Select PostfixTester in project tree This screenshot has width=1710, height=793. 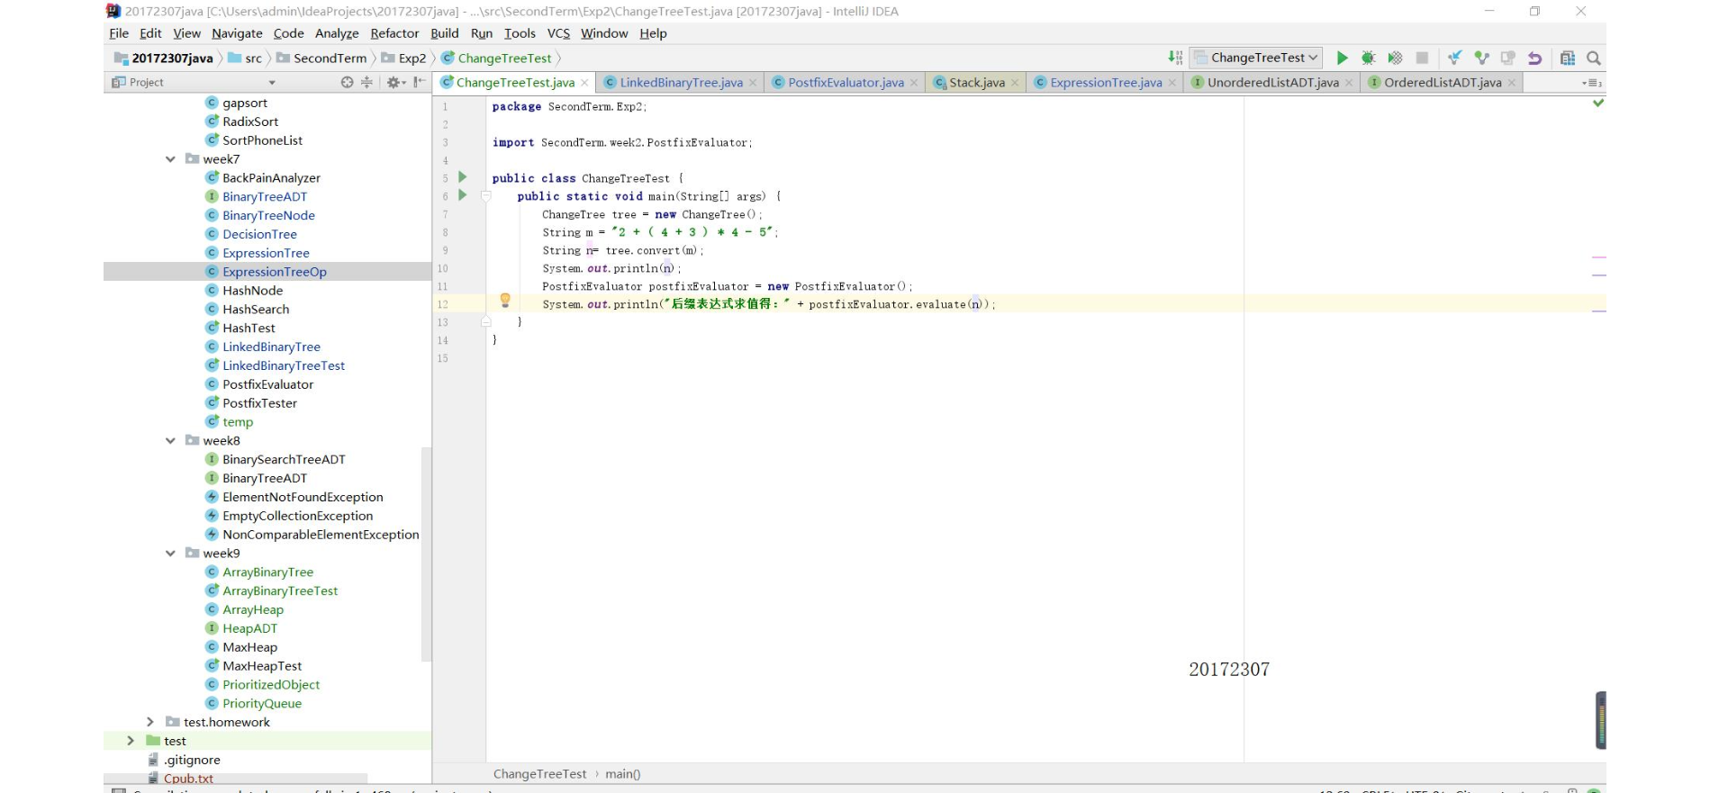[259, 403]
